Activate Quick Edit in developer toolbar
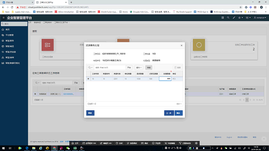Image resolution: width=269 pixels, height=151 pixels. pos(170,143)
